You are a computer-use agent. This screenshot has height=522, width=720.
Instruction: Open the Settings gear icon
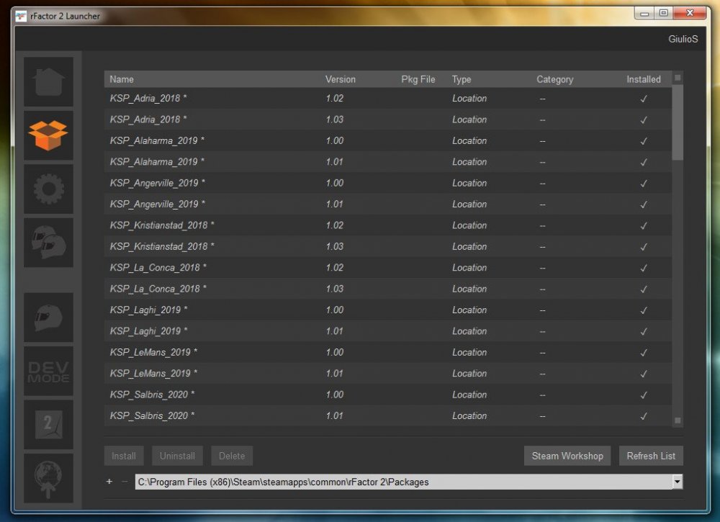[x=49, y=189]
